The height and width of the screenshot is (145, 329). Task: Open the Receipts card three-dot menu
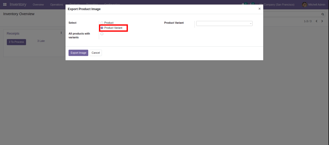(61, 33)
